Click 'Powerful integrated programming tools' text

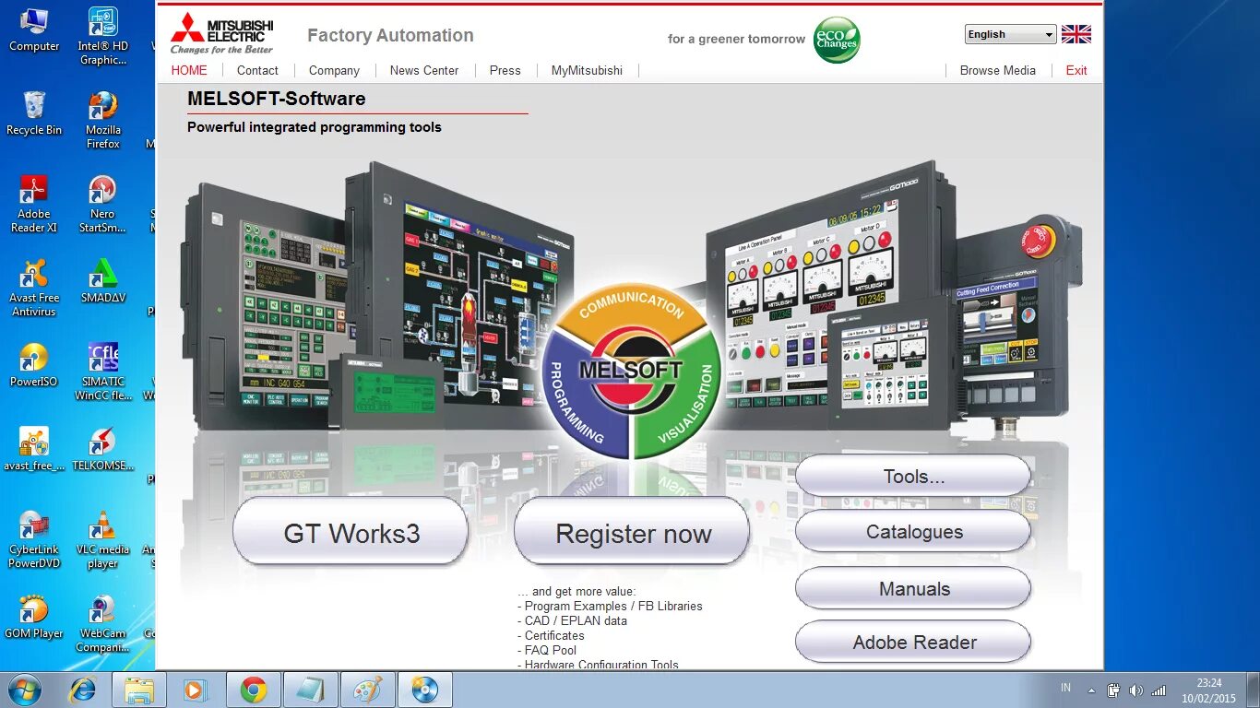point(315,127)
